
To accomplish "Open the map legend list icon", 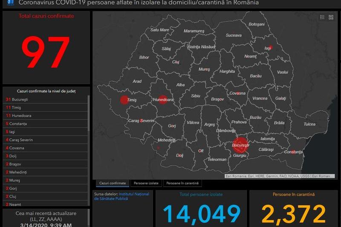I will coord(322,17).
